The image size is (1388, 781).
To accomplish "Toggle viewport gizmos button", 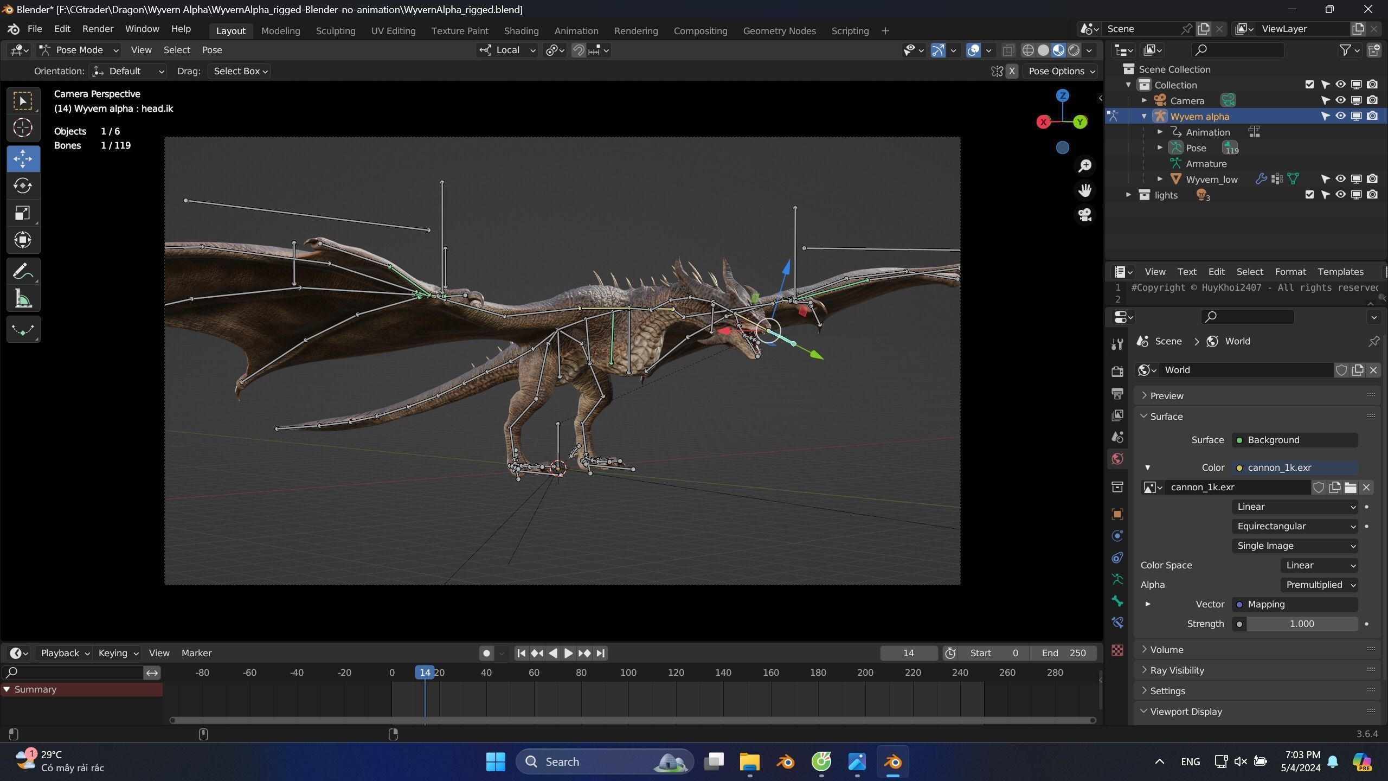I will [x=938, y=50].
